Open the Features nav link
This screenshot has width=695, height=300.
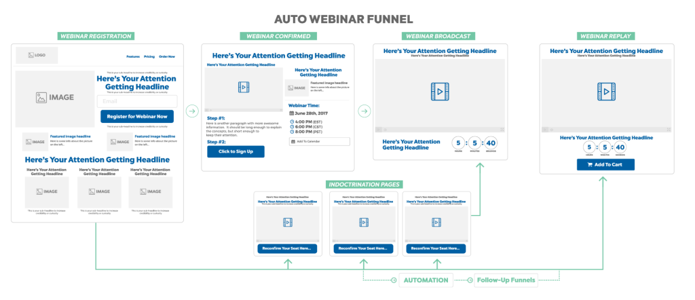coord(133,57)
